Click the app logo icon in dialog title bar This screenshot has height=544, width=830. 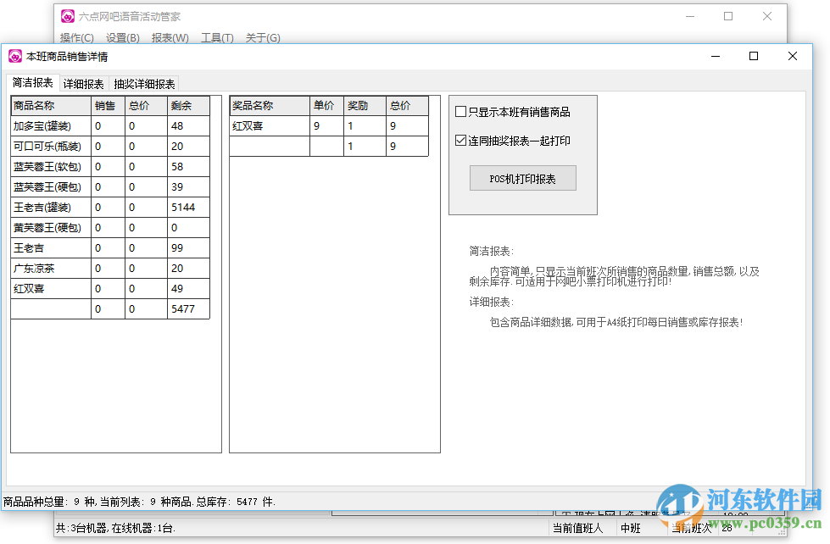tap(14, 56)
